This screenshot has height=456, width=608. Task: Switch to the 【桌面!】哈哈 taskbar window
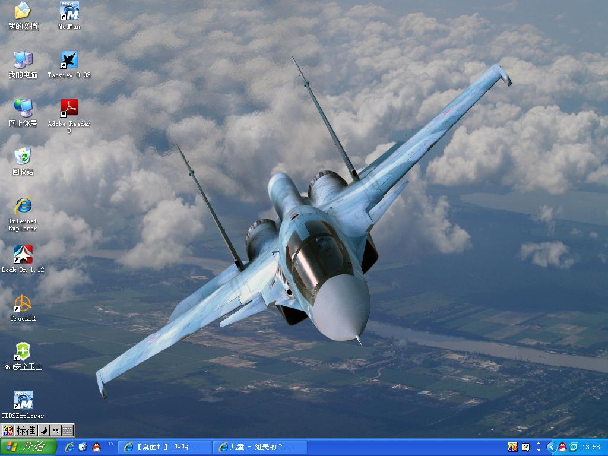(x=165, y=447)
